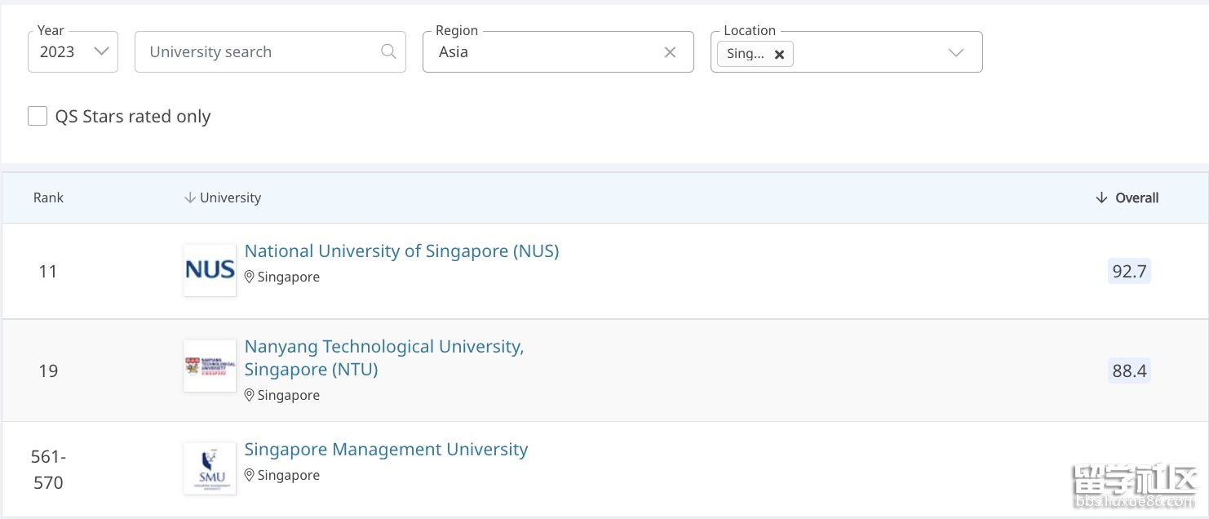Screen dimensions: 1209x519
Task: Open National University of Singapore (NUS) link
Action: pos(401,251)
